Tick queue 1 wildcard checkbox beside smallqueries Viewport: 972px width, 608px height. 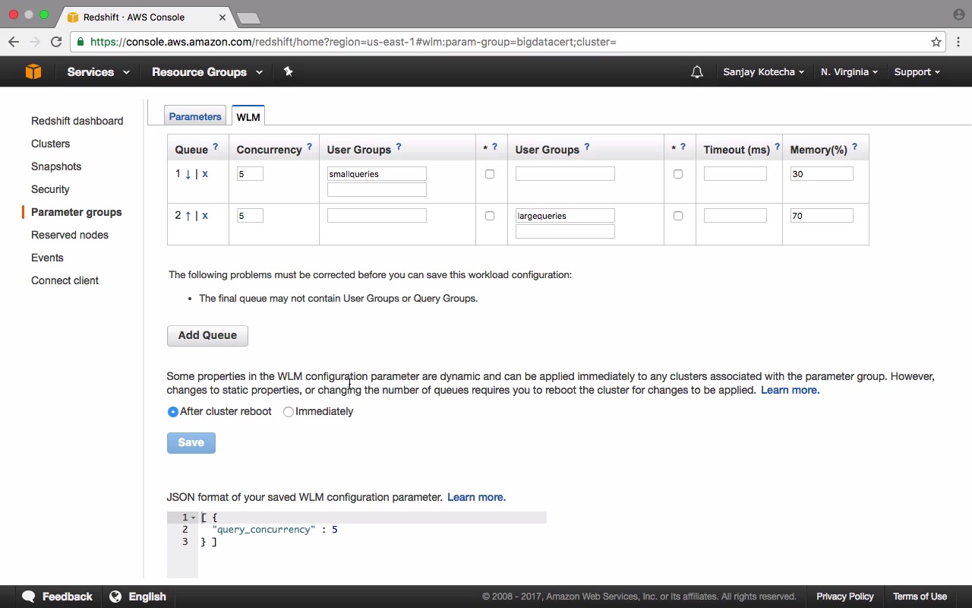click(x=490, y=174)
